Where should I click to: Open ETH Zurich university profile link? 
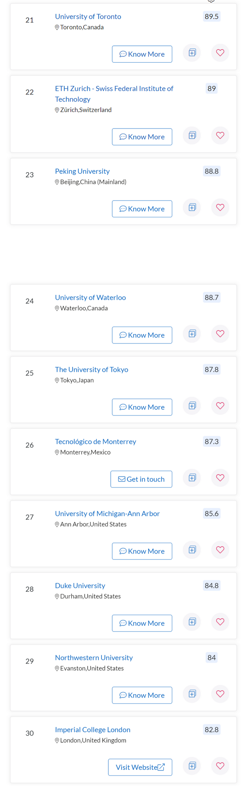click(114, 94)
